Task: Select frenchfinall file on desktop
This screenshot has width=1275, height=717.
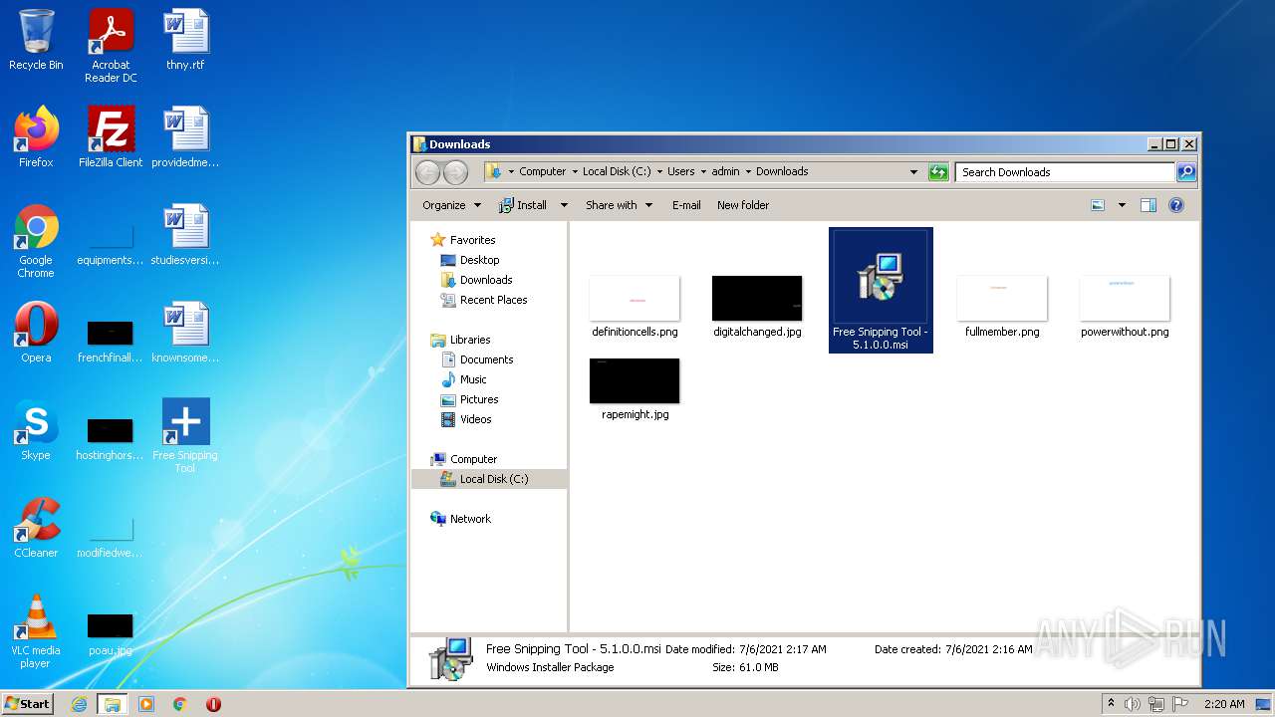Action: [111, 342]
